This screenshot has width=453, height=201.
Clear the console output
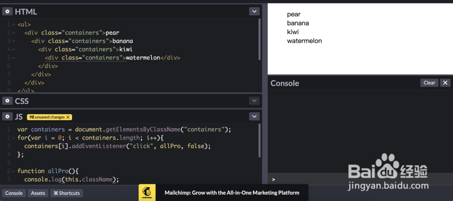429,83
